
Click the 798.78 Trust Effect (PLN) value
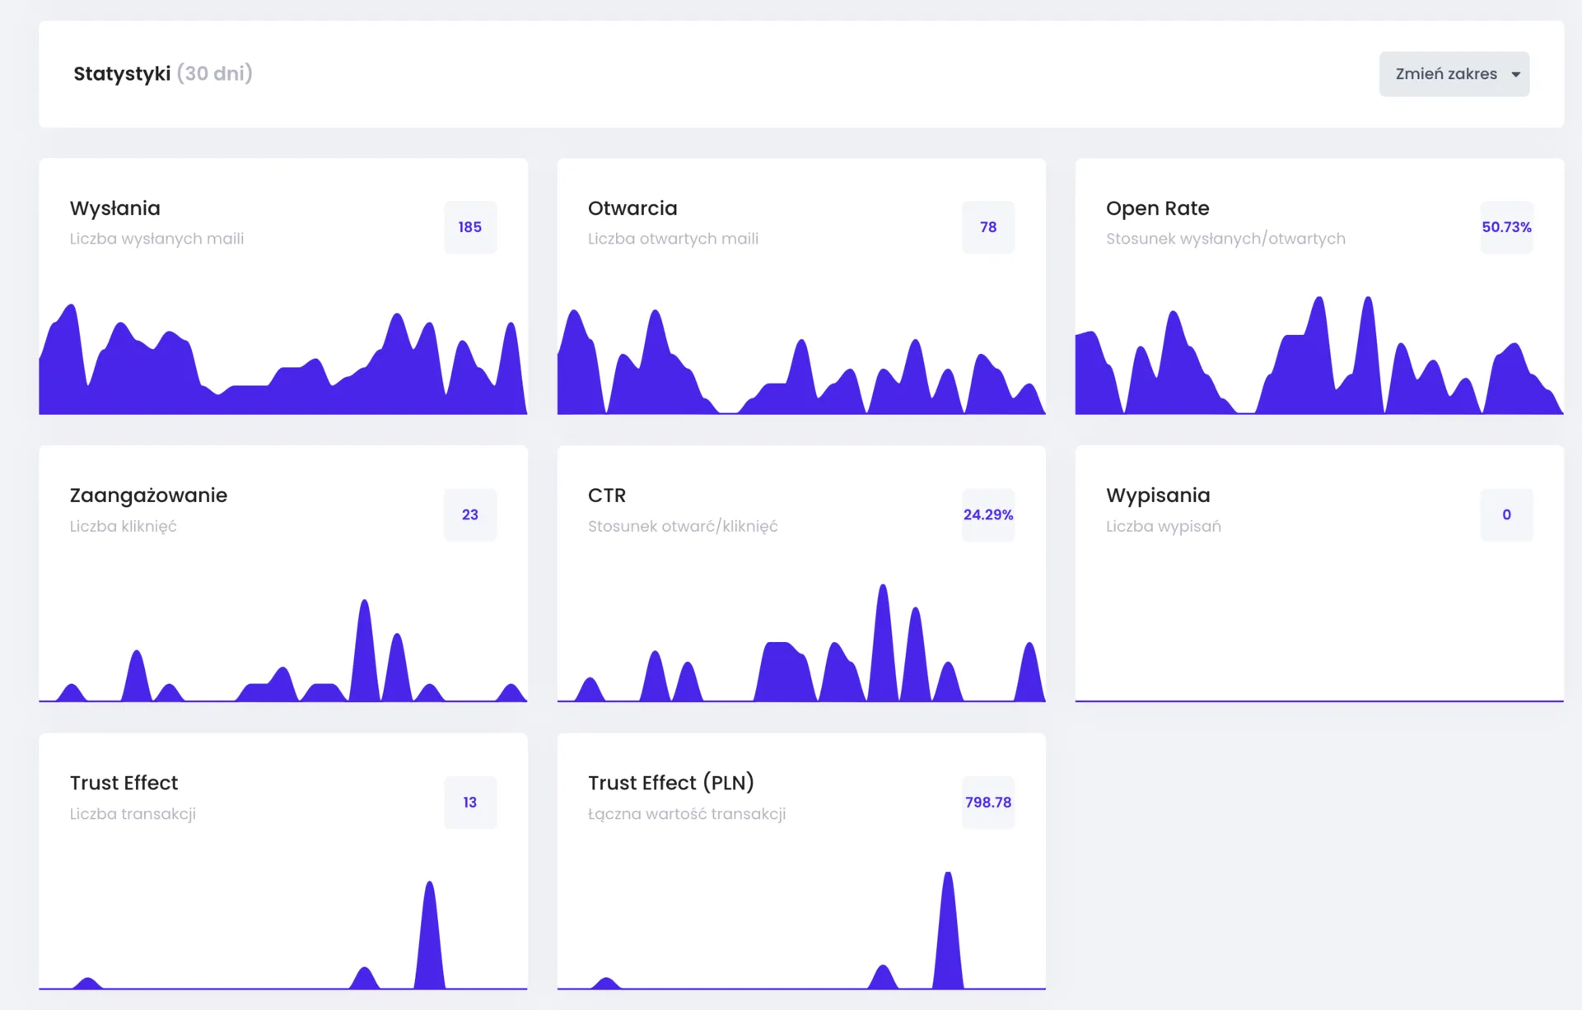click(988, 803)
